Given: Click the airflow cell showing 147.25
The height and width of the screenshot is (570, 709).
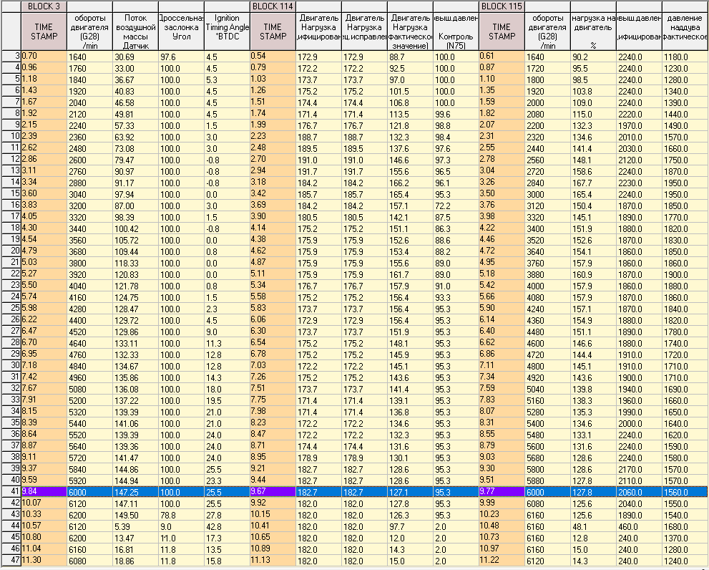Looking at the screenshot, I should click(x=135, y=492).
